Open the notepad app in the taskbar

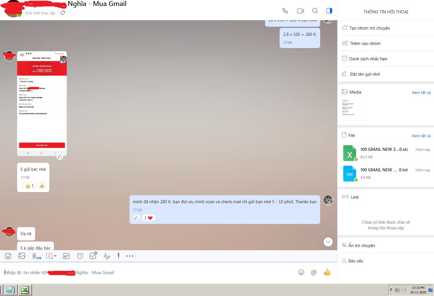11,290
